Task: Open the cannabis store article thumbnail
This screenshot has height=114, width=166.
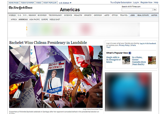Action: coord(152,60)
